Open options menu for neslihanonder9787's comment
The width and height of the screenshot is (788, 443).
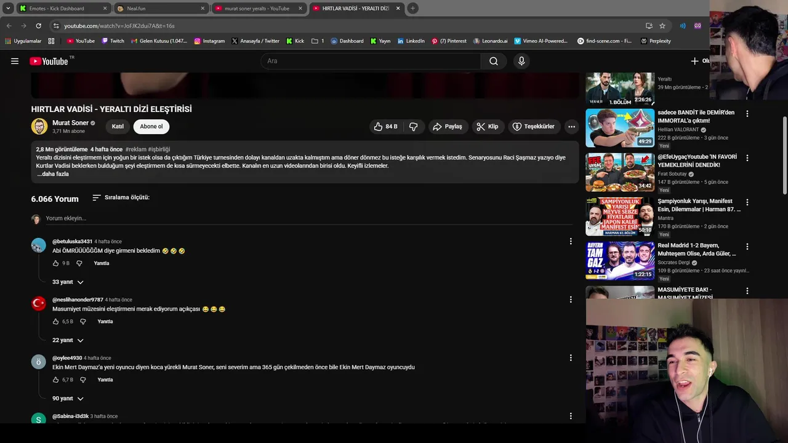pos(571,300)
